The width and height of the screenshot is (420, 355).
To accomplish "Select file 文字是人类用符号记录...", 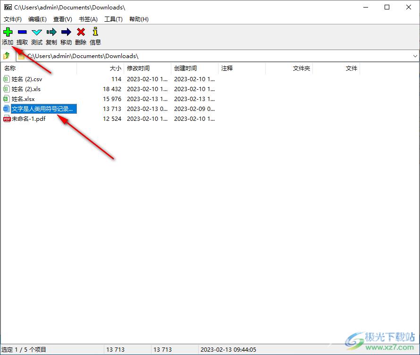I will (x=44, y=109).
